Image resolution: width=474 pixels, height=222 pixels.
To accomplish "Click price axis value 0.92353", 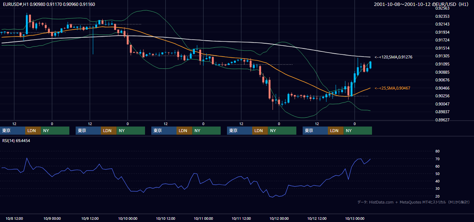I will (442, 16).
